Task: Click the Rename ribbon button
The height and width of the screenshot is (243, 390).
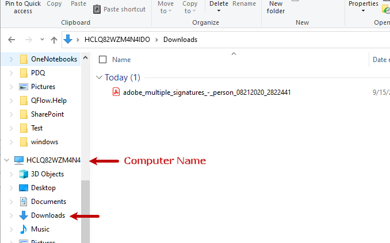Action: pyautogui.click(x=244, y=3)
